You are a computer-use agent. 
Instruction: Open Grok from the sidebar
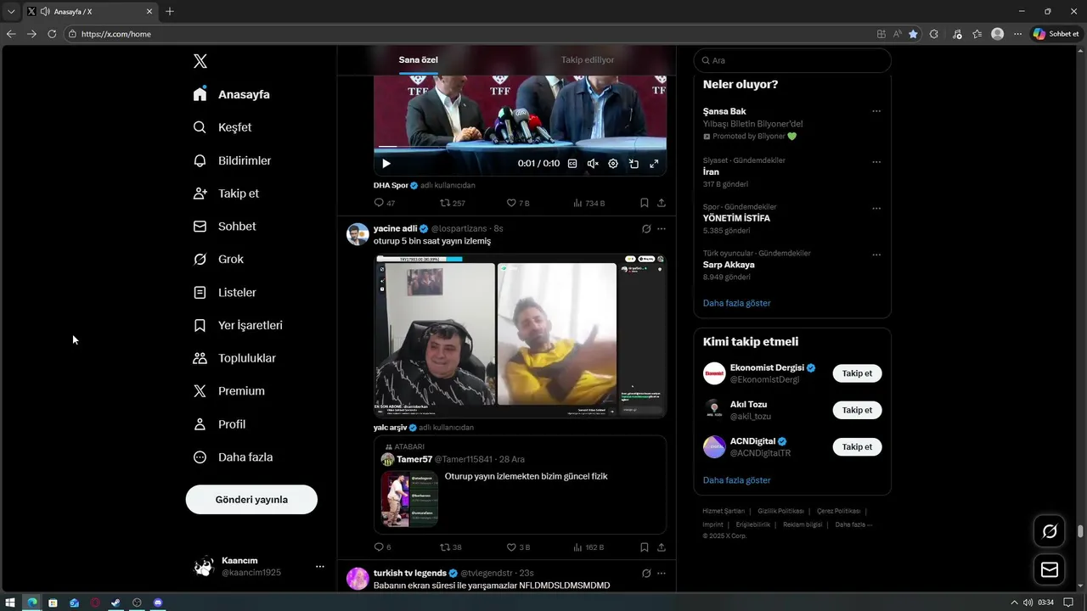(219, 259)
